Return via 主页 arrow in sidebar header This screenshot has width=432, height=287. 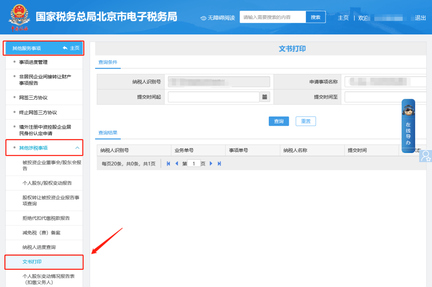71,48
